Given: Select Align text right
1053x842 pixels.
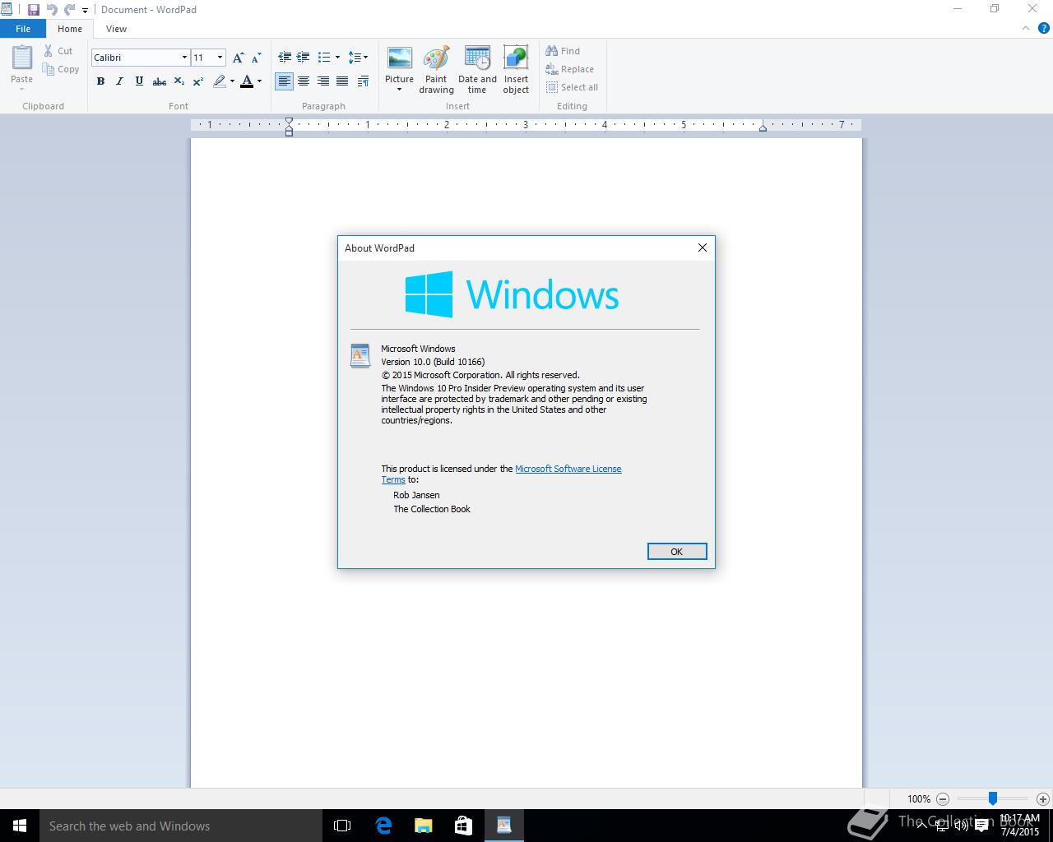Looking at the screenshot, I should (322, 81).
